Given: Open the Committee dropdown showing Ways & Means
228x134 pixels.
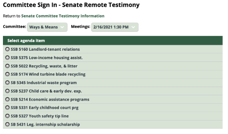Looking at the screenshot, I should click(x=47, y=27).
